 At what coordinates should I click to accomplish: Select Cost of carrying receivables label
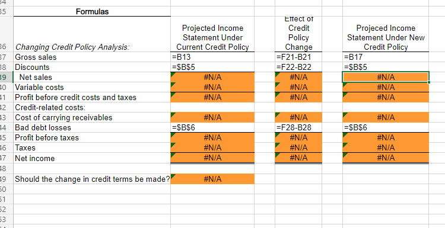click(x=63, y=117)
